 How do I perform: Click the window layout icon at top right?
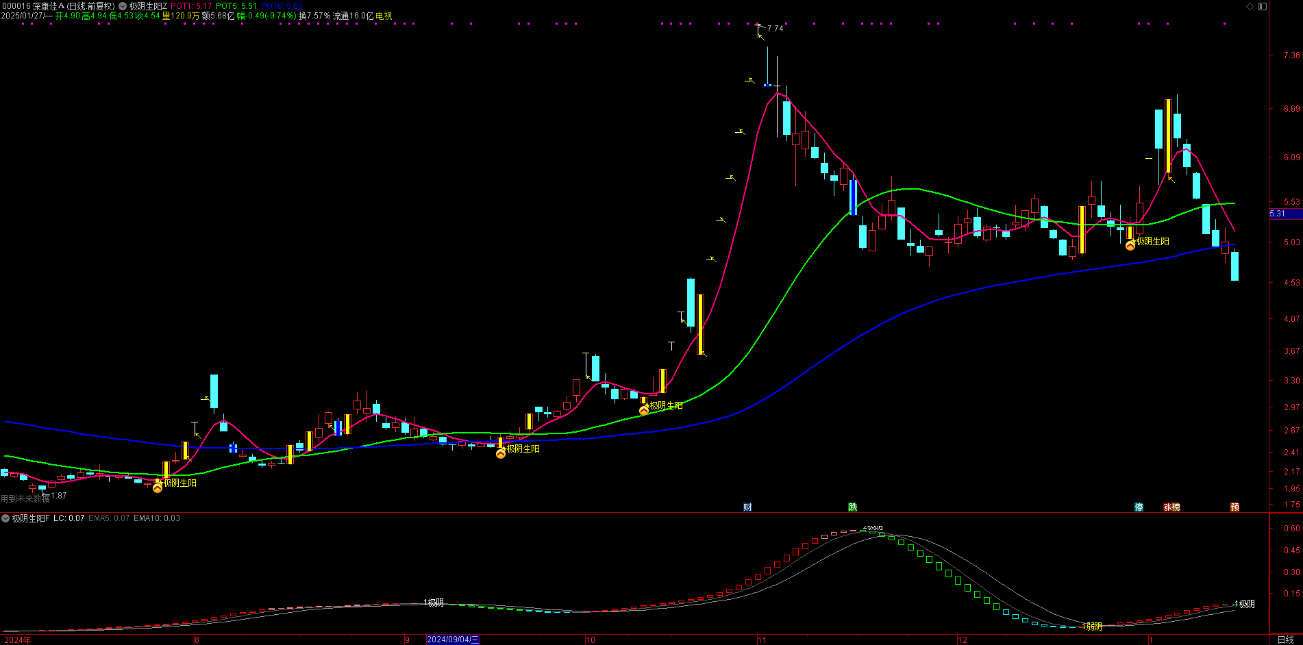coord(1262,6)
